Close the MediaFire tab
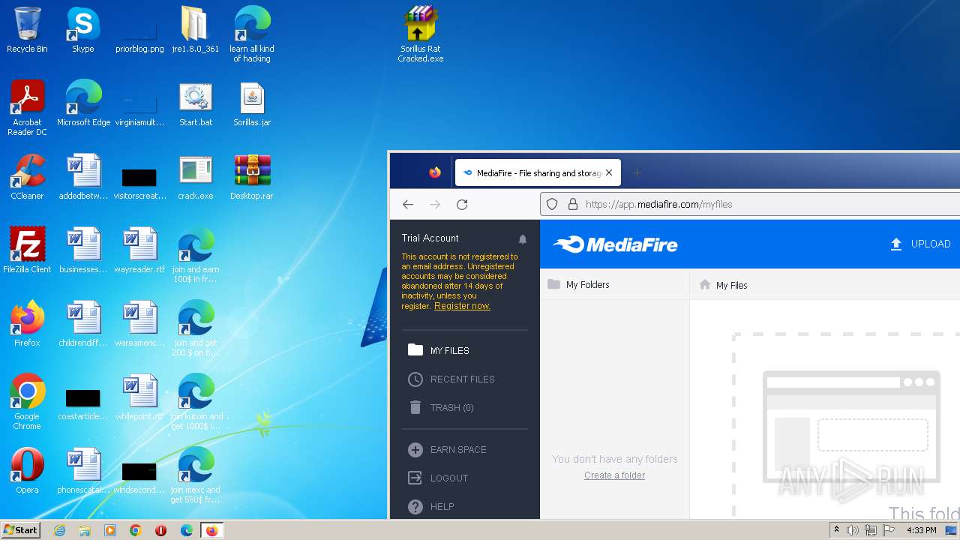Viewport: 960px width, 540px height. (x=609, y=172)
